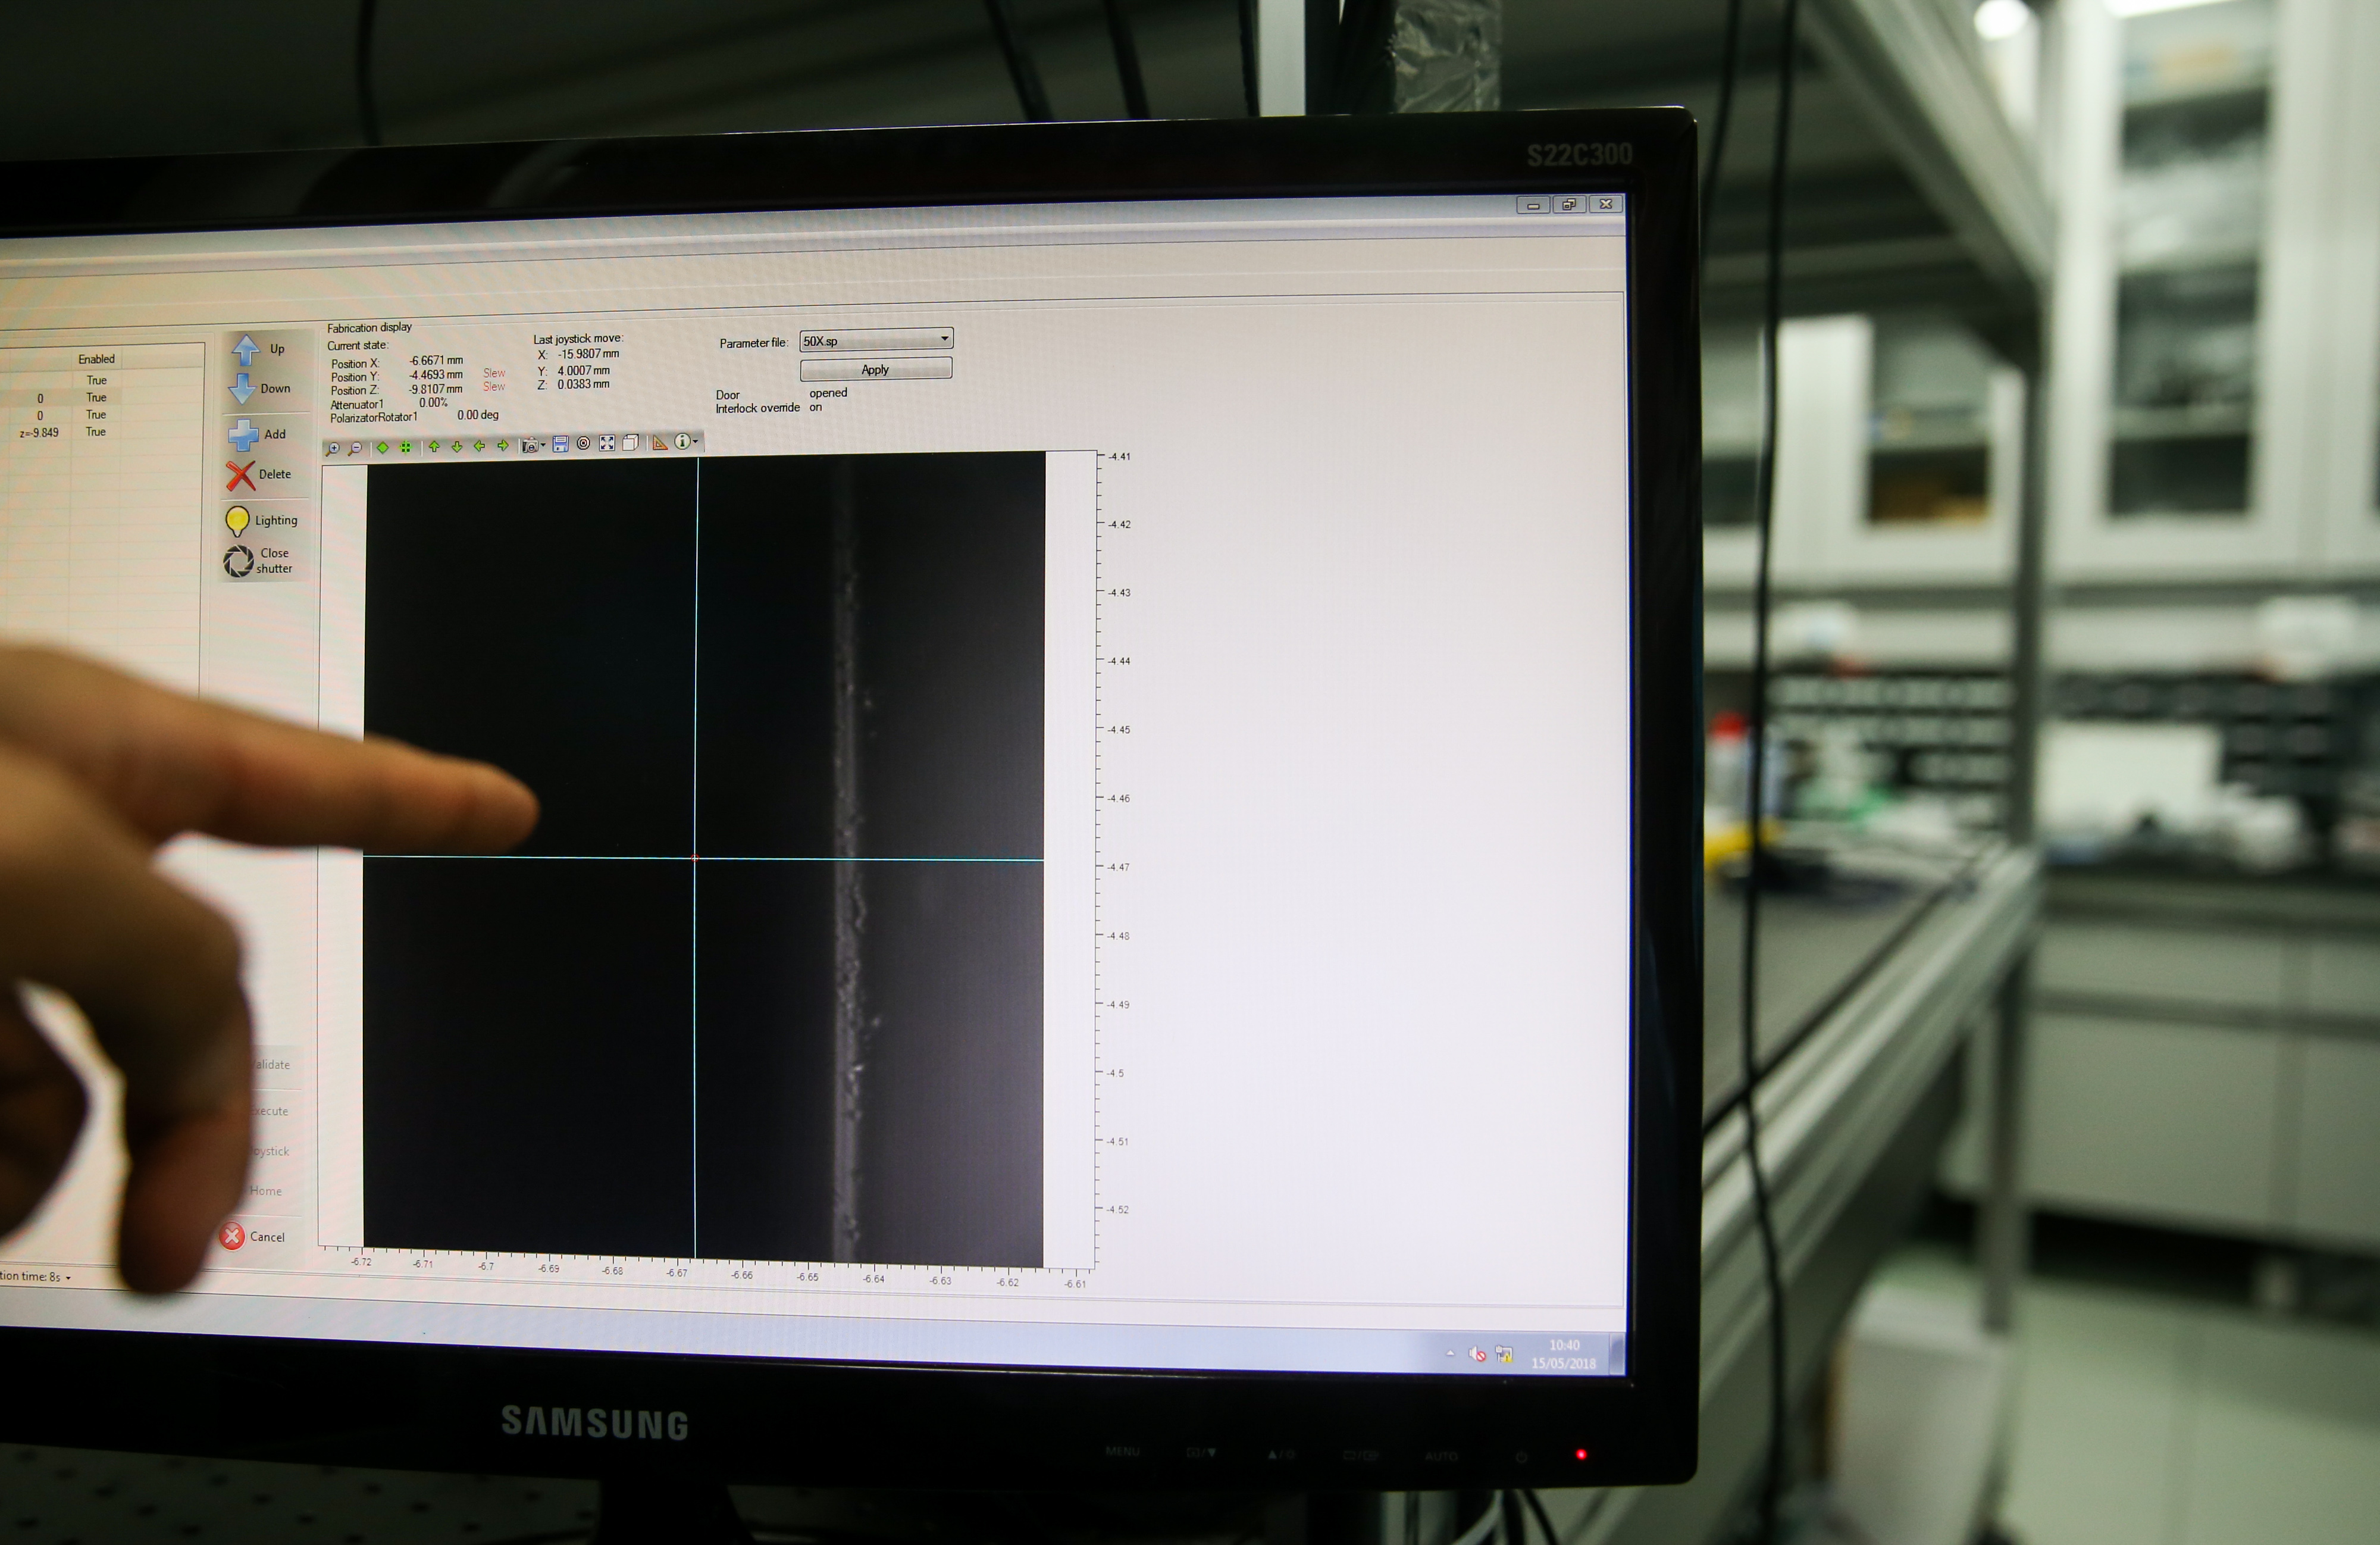Select the z=-9.849 table cell
2380x1545 pixels.
(x=39, y=433)
